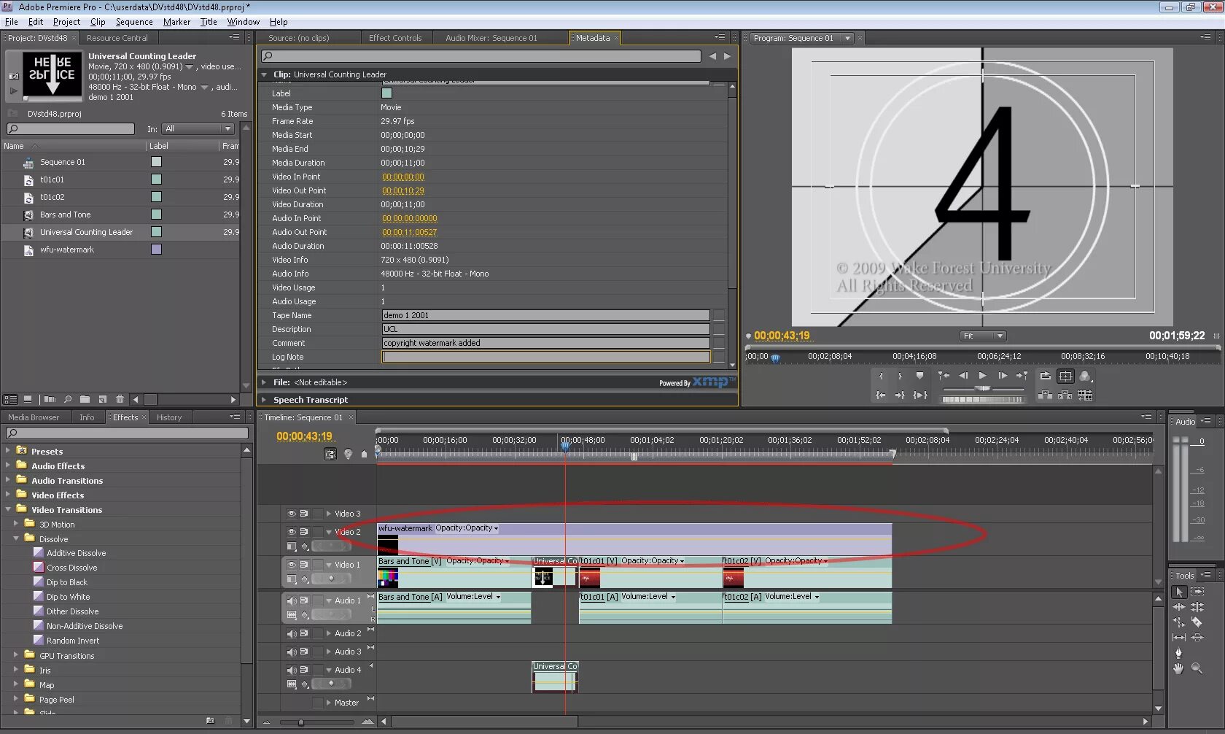
Task: Select the Cross Dissolve transition
Action: (71, 568)
